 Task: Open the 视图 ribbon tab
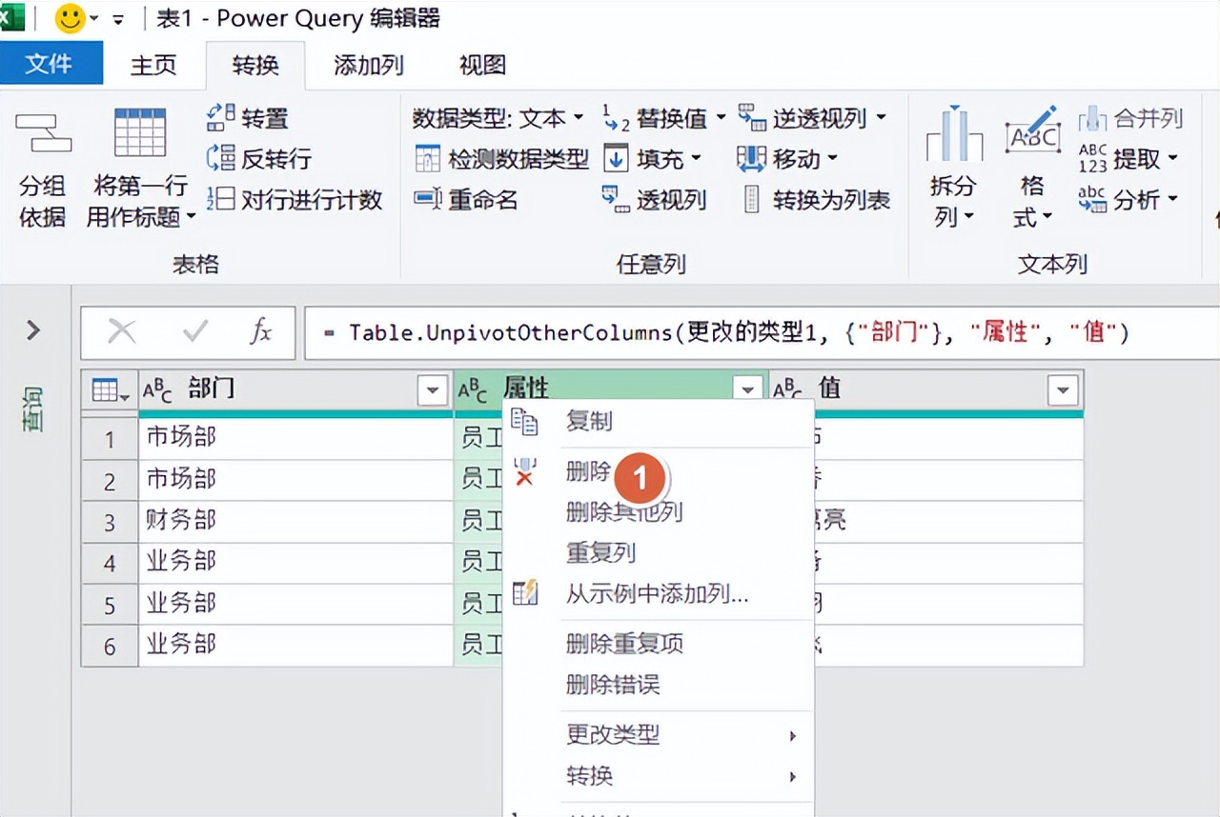tap(482, 65)
